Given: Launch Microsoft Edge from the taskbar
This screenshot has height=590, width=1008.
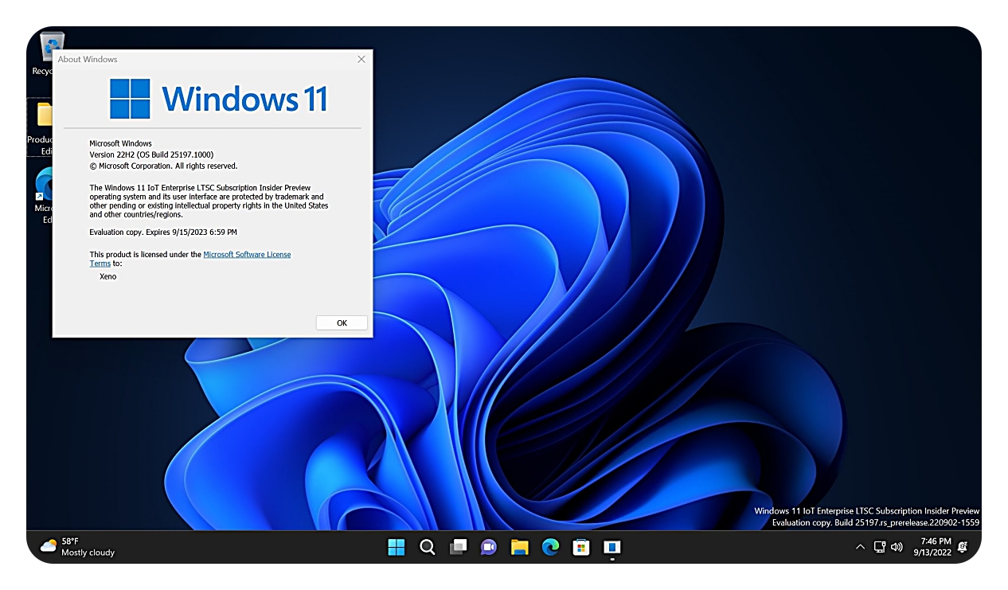Looking at the screenshot, I should [x=551, y=547].
